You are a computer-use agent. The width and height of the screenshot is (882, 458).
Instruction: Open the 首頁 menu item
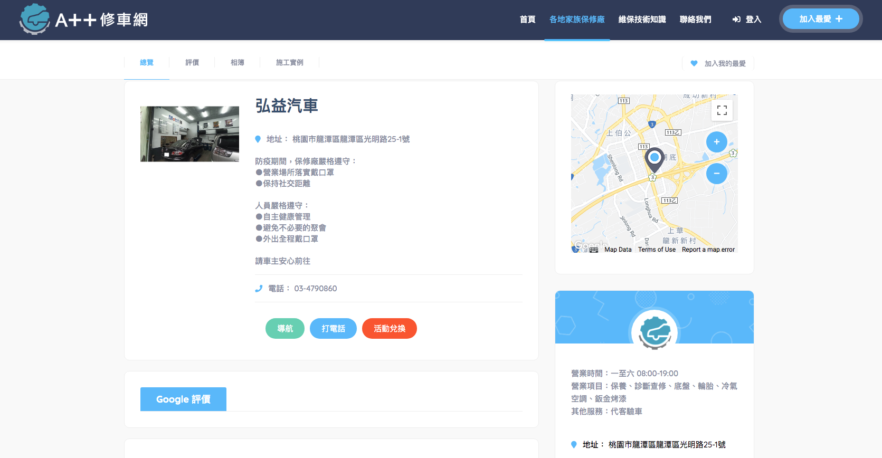coord(527,20)
